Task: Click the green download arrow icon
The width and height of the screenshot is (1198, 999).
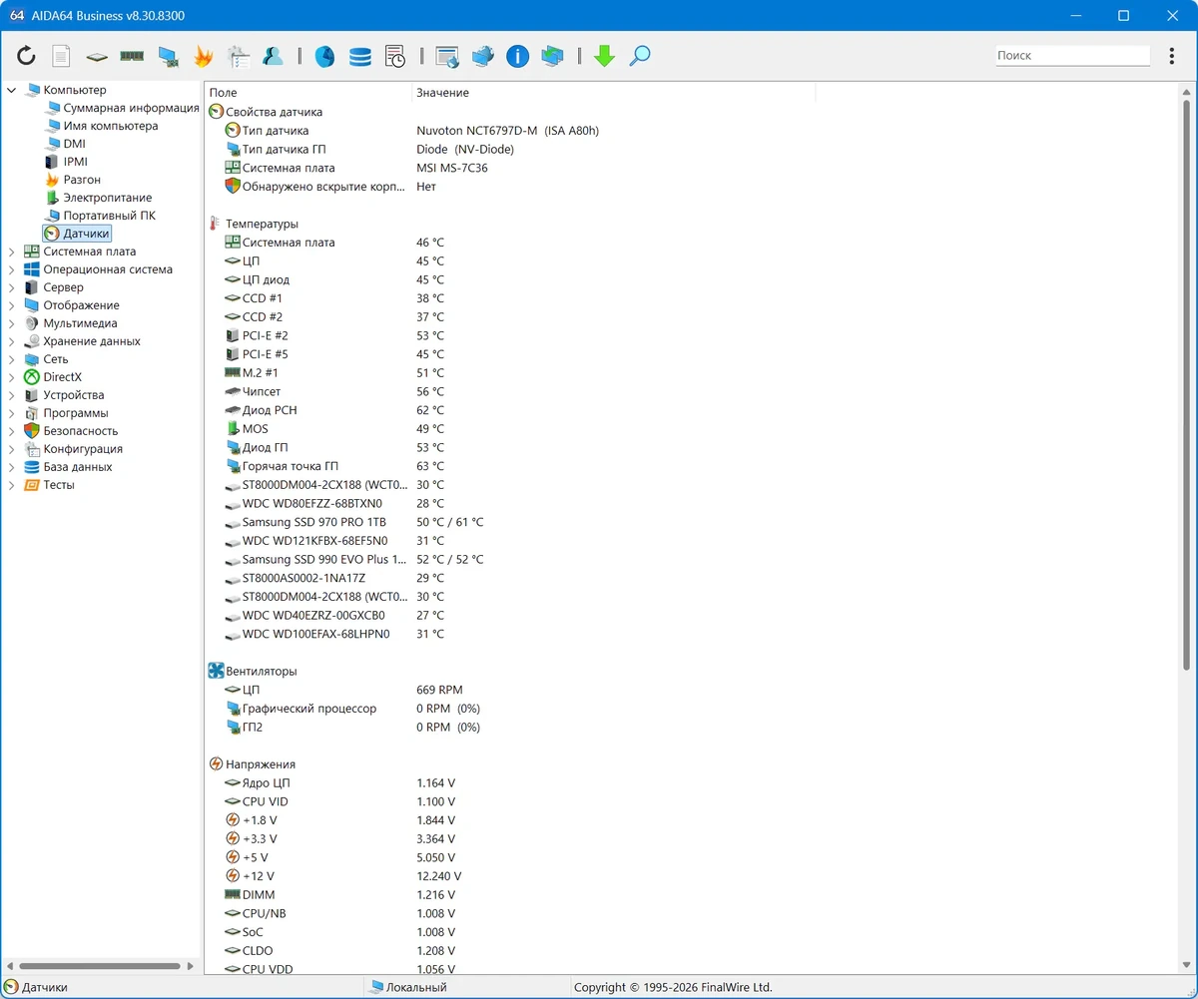Action: click(604, 56)
